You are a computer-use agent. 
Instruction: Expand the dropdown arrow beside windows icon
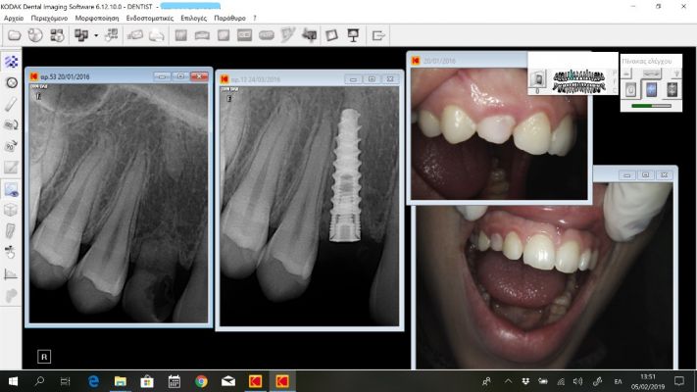pyautogui.click(x=95, y=35)
